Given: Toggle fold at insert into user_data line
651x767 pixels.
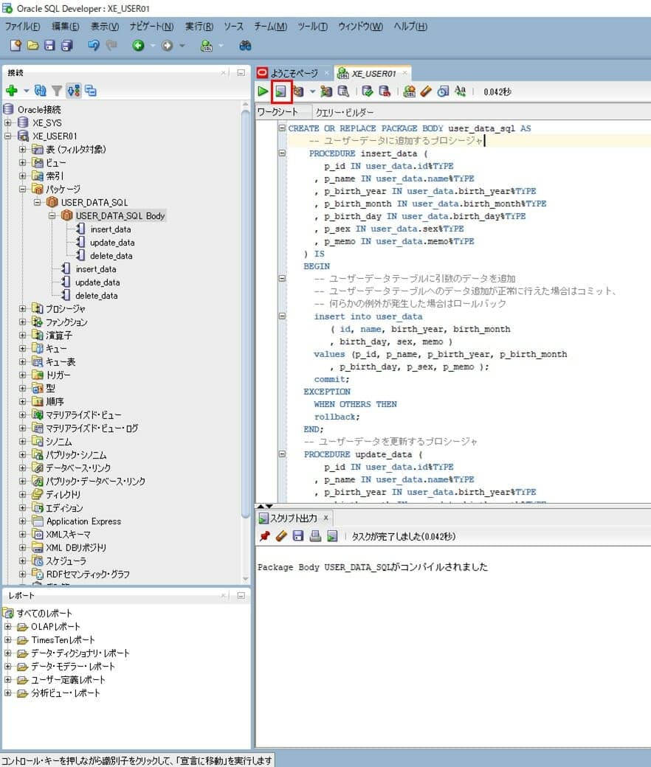Looking at the screenshot, I should click(x=282, y=316).
